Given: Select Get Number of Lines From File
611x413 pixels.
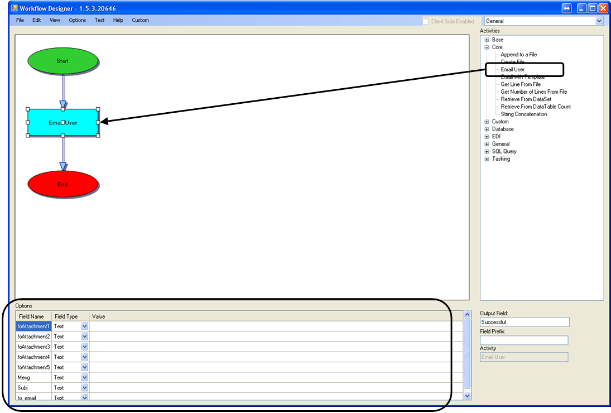Looking at the screenshot, I should [x=534, y=92].
